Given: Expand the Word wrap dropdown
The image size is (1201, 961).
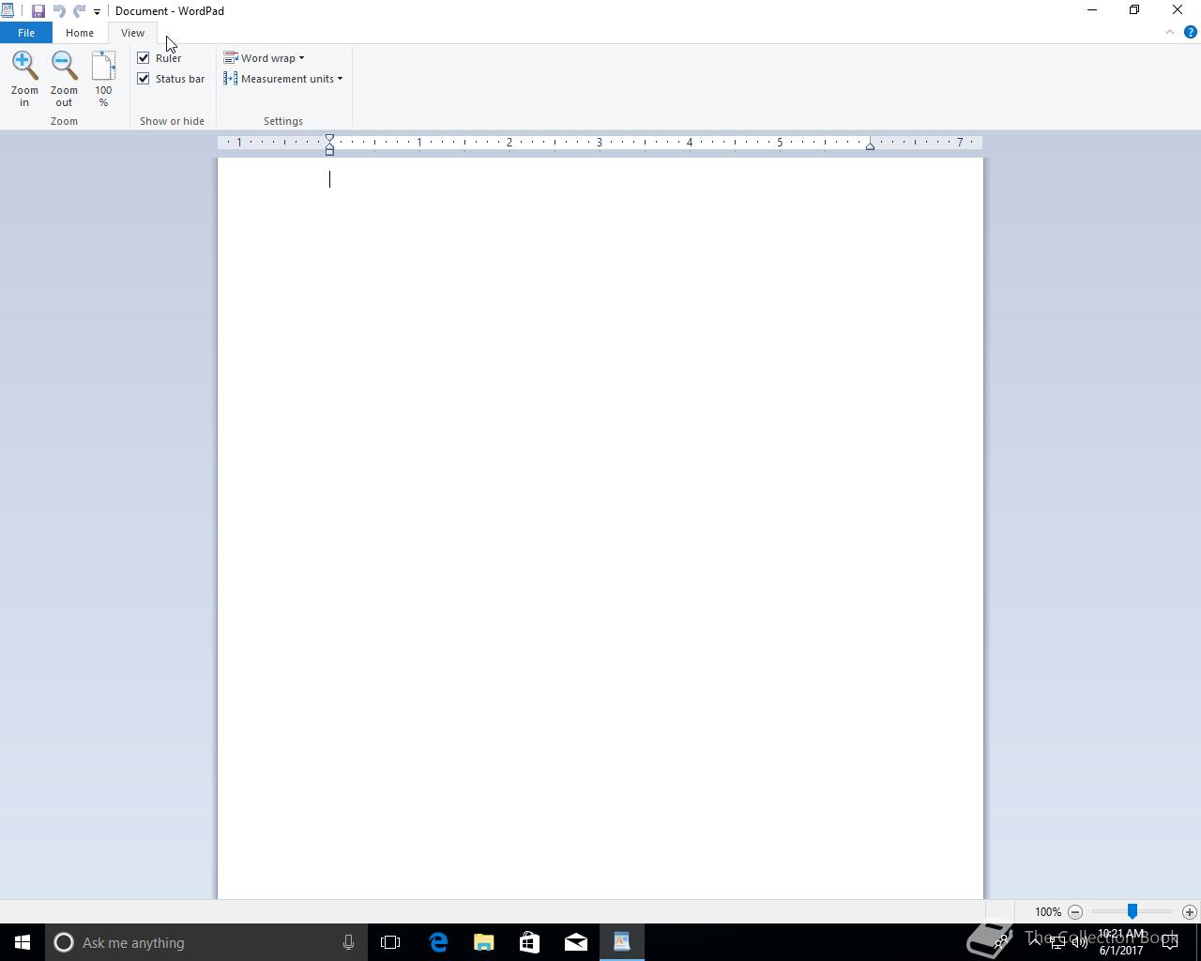Looking at the screenshot, I should click(x=264, y=58).
